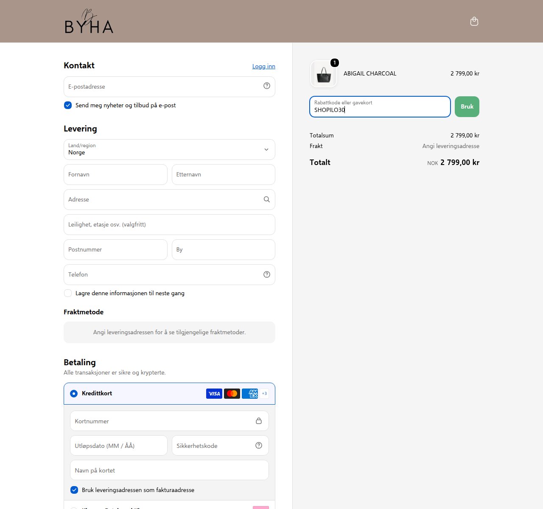Focus the Navn på kortet field
Viewport: 543px width, 509px height.
click(x=169, y=470)
